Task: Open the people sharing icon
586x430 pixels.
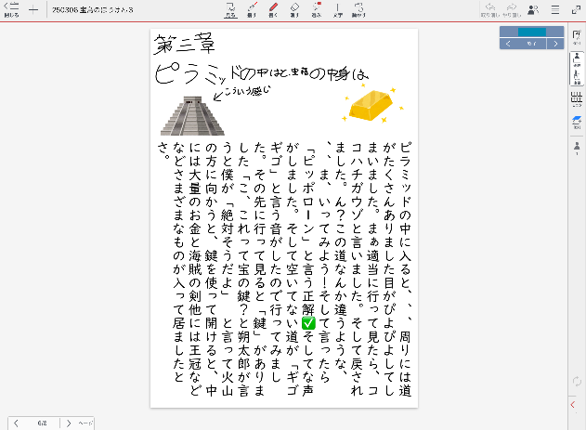Action: click(533, 9)
